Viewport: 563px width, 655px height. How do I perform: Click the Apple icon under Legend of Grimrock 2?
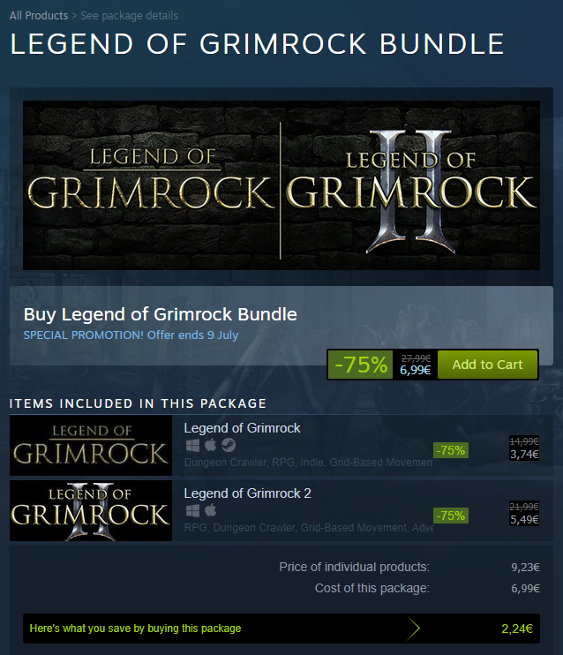pyautogui.click(x=211, y=510)
